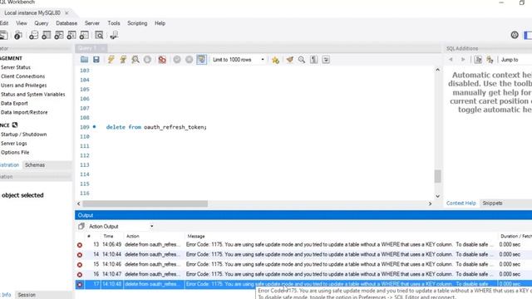Switch to the Local instance MySQL80 tab
Image resolution: width=532 pixels, height=299 pixels.
click(32, 13)
